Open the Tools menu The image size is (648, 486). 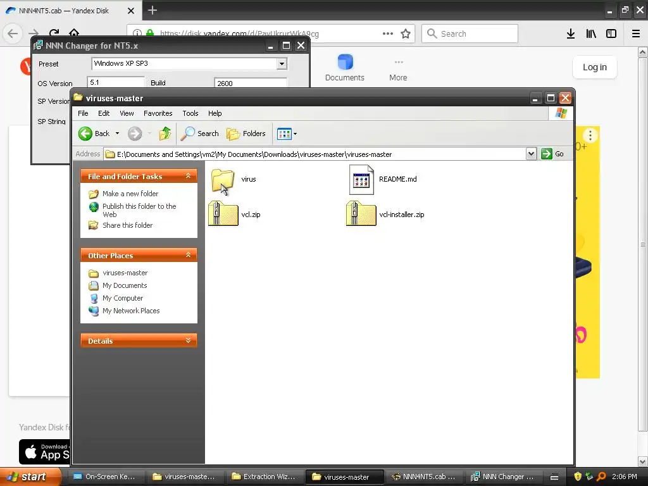click(x=190, y=113)
